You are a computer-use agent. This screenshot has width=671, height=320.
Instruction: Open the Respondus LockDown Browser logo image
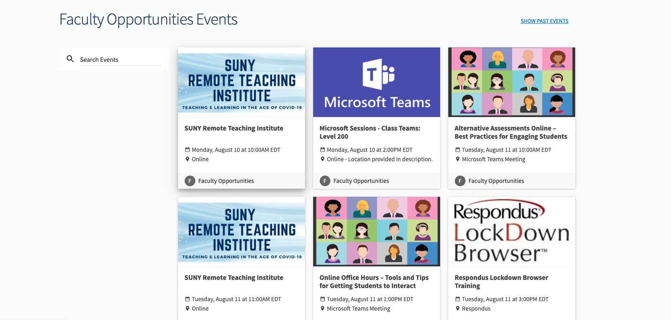(x=512, y=232)
